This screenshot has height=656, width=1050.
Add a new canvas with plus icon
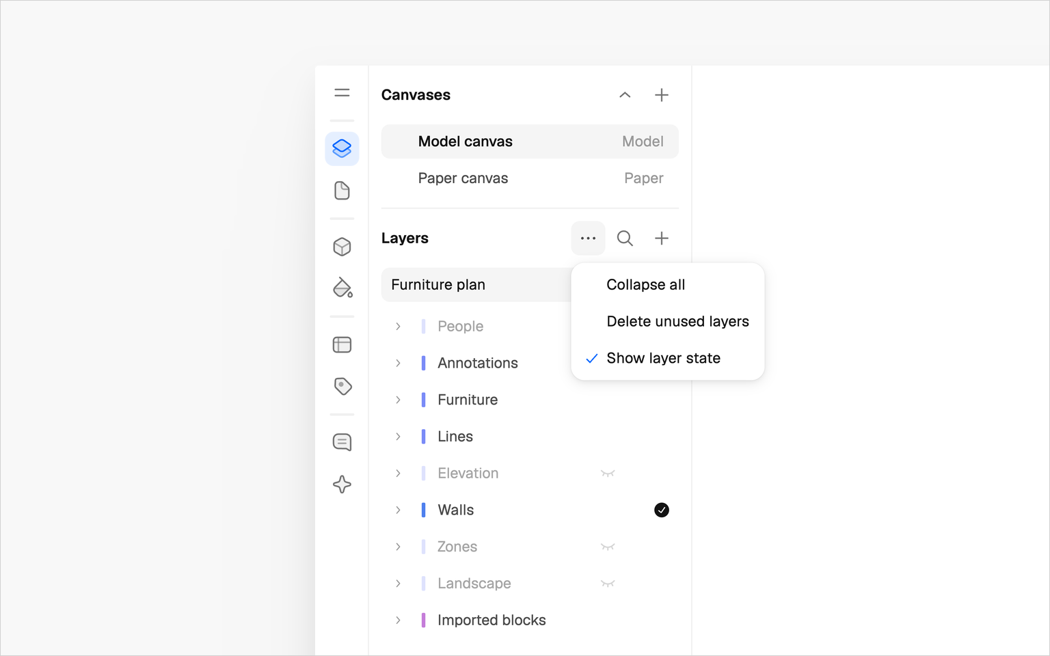[x=661, y=95]
